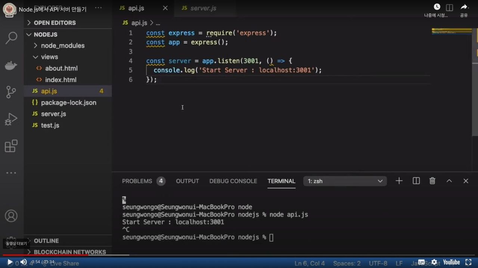The image size is (478, 268).
Task: Open the Search view in activity bar
Action: [x=11, y=38]
